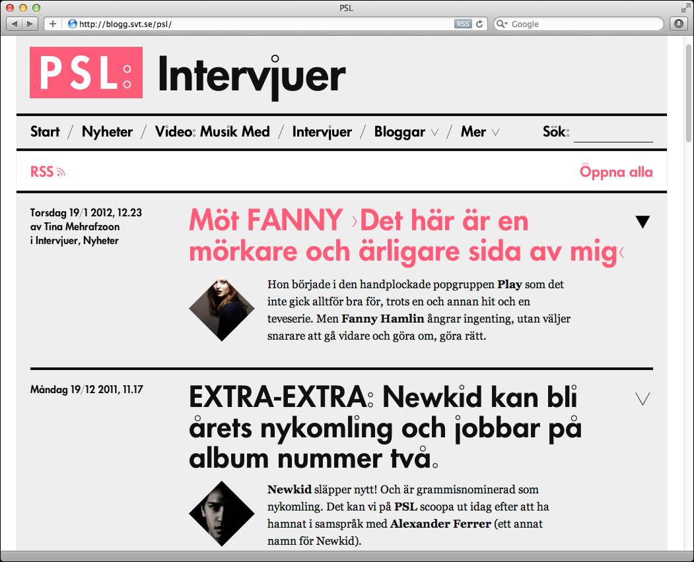Click the PSL logo
The height and width of the screenshot is (562, 694).
86,73
